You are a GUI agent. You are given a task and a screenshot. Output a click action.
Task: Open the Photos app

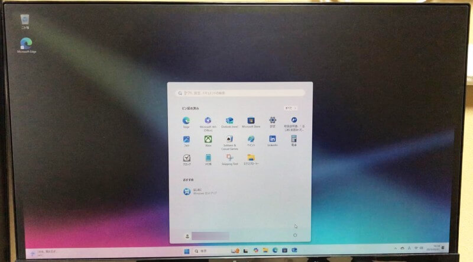tap(186, 141)
